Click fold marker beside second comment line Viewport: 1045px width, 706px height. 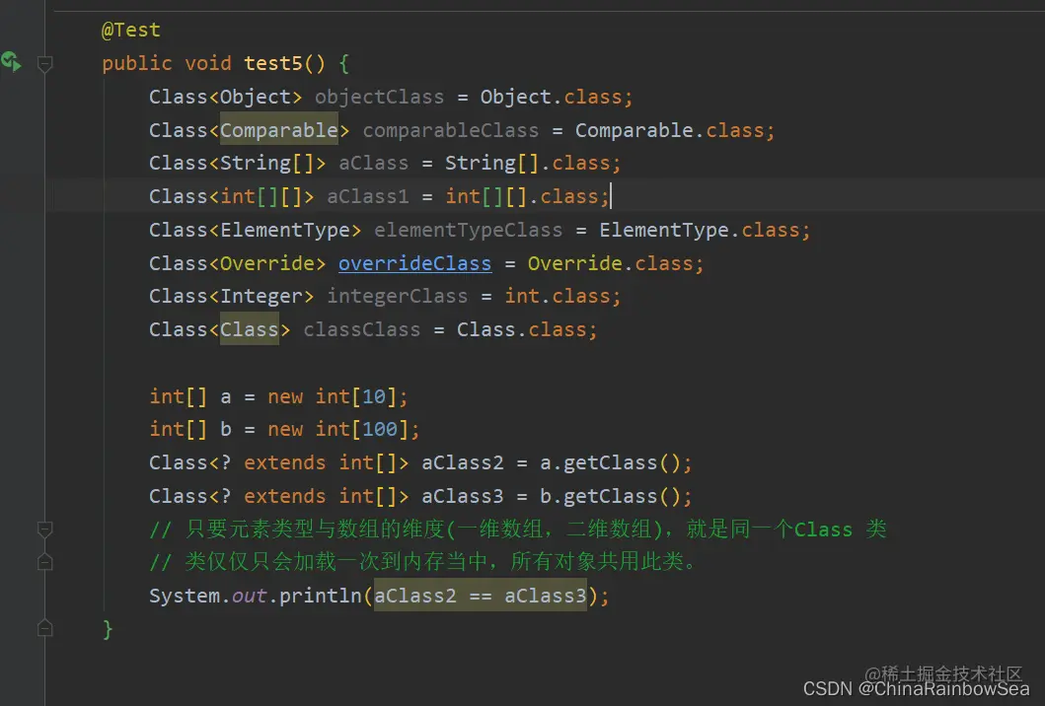(x=44, y=562)
